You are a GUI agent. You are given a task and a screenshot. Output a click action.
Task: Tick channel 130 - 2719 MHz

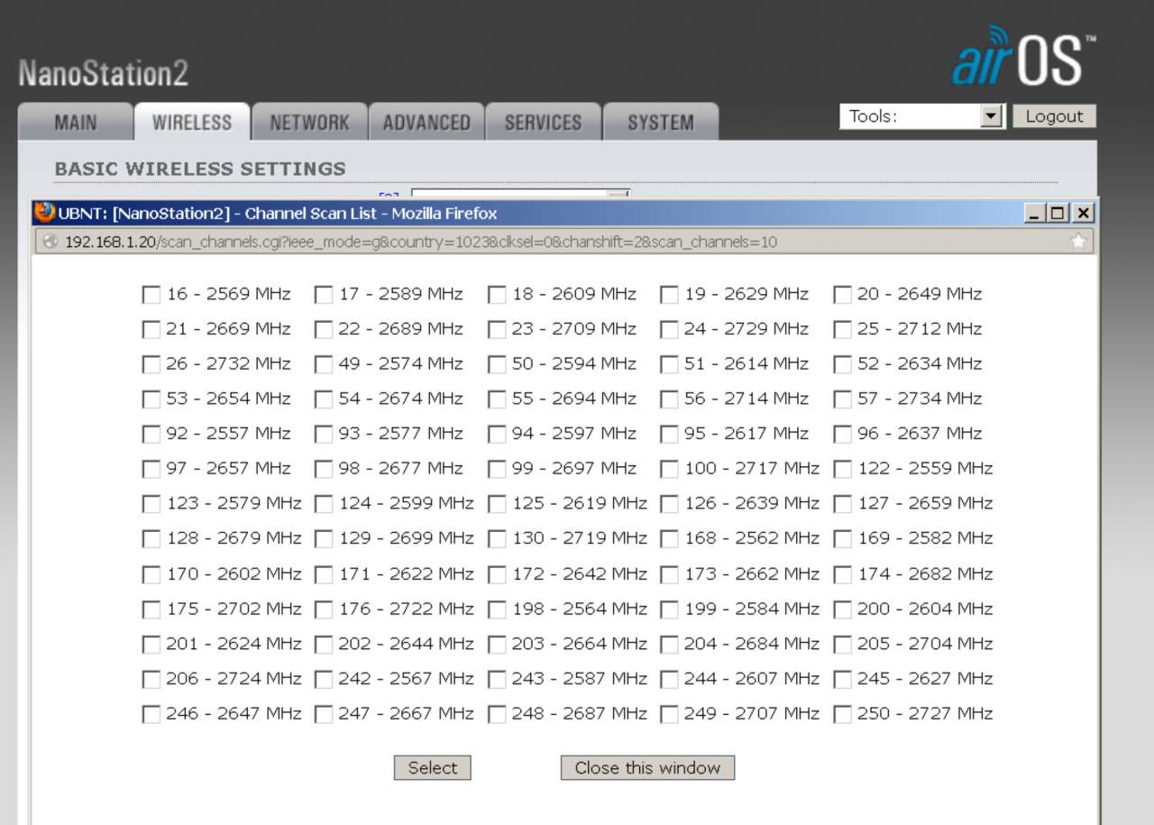[496, 539]
